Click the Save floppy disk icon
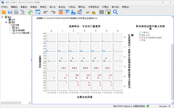174x108 pixels. (10, 12)
